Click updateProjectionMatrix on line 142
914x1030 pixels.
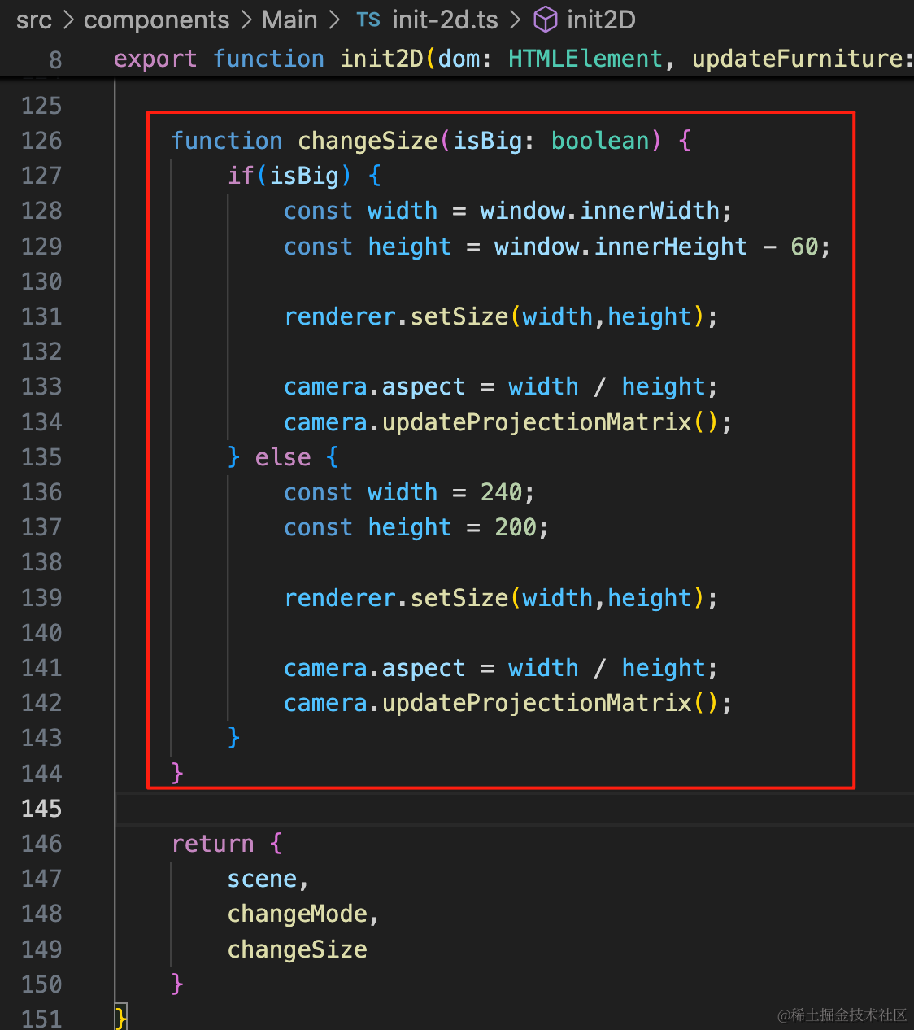click(x=537, y=703)
